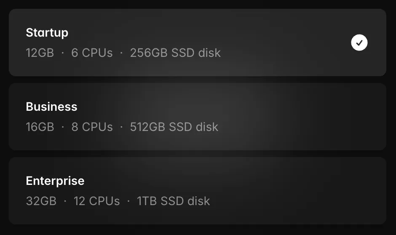Click the 512GB SSD disk label
Image resolution: width=396 pixels, height=235 pixels.
click(174, 127)
